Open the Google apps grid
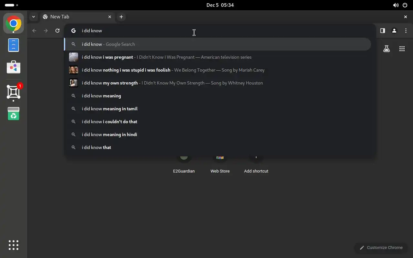The image size is (413, 258). tap(402, 49)
